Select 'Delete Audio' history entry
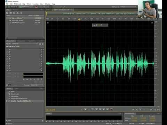The height and width of the screenshot is (125, 167). 15,94
